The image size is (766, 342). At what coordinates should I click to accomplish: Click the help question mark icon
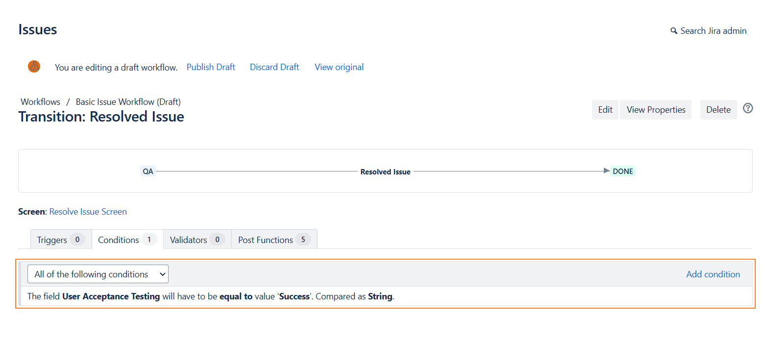pos(747,108)
